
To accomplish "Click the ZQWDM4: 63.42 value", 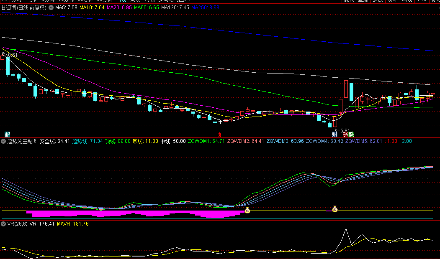I will tap(324, 141).
